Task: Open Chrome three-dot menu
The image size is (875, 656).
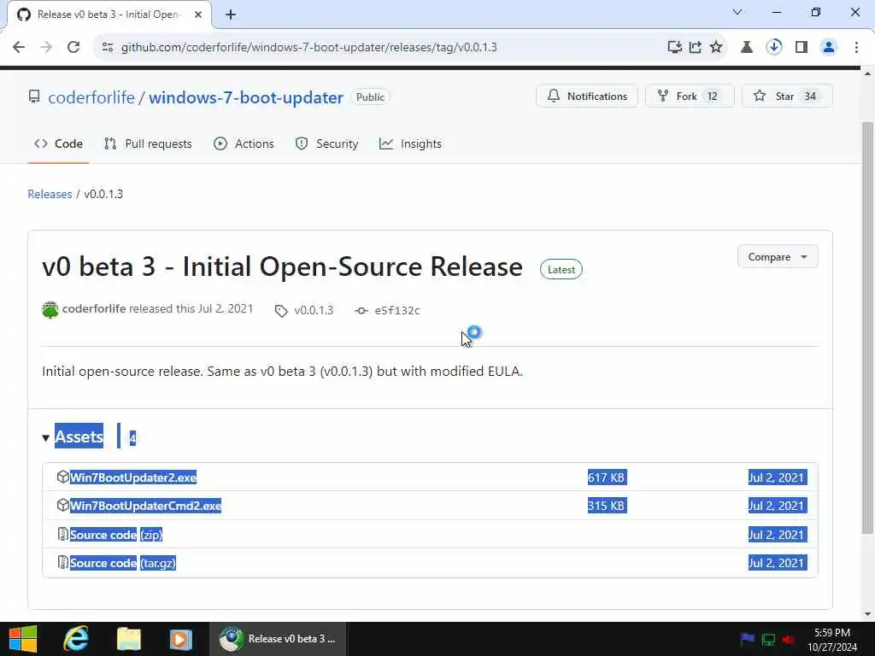Action: (x=856, y=47)
